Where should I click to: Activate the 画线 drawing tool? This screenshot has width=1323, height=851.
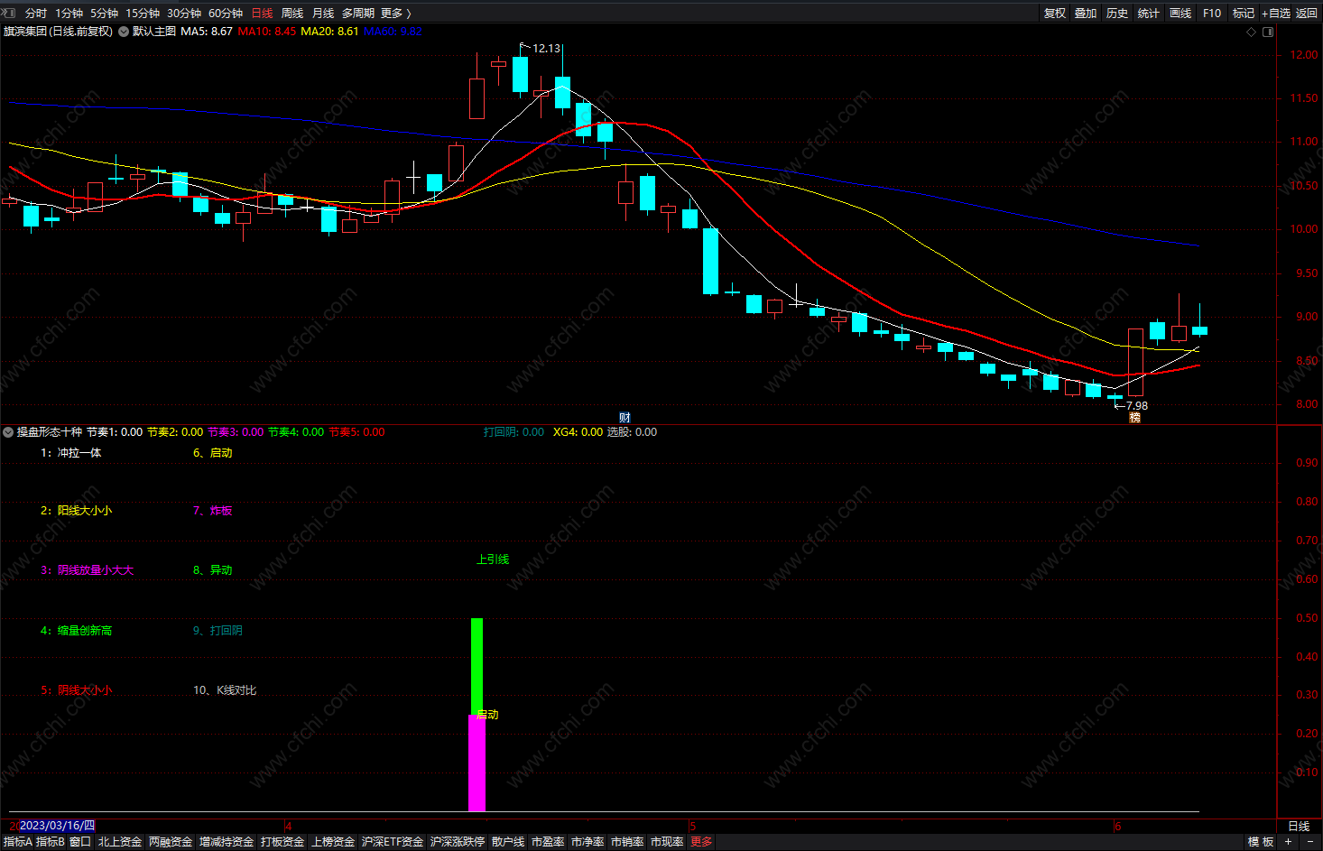pyautogui.click(x=1180, y=13)
